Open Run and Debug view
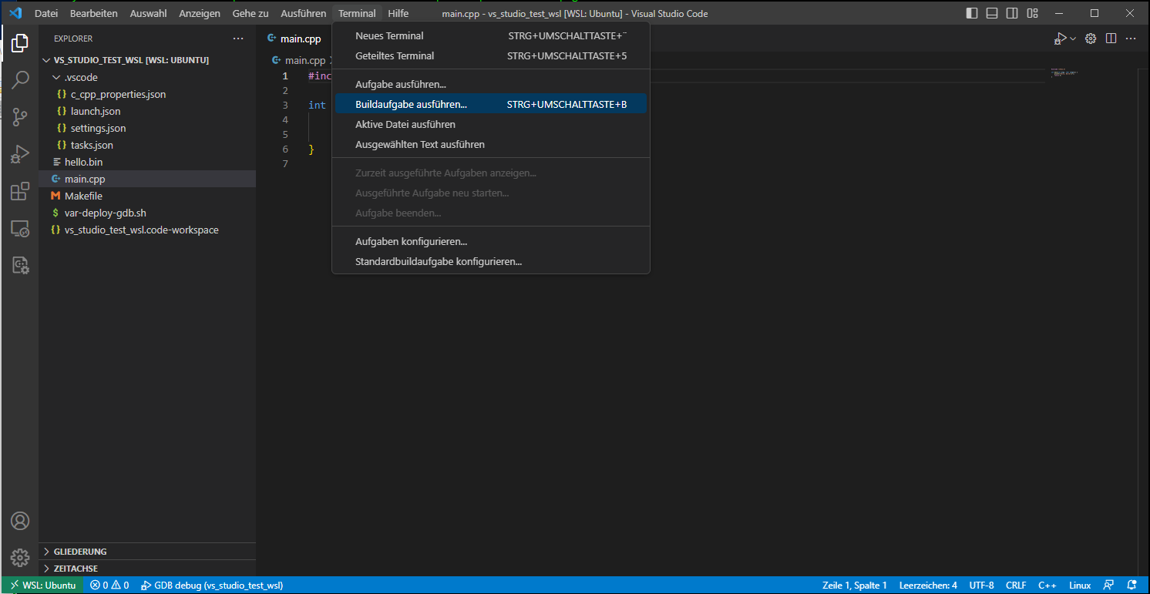 click(20, 154)
